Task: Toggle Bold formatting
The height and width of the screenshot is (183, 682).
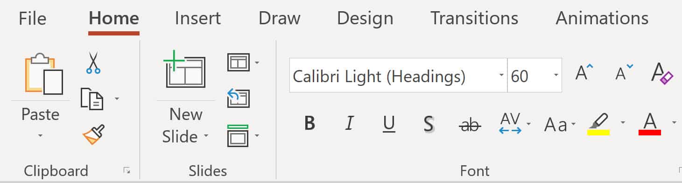Action: click(x=309, y=124)
